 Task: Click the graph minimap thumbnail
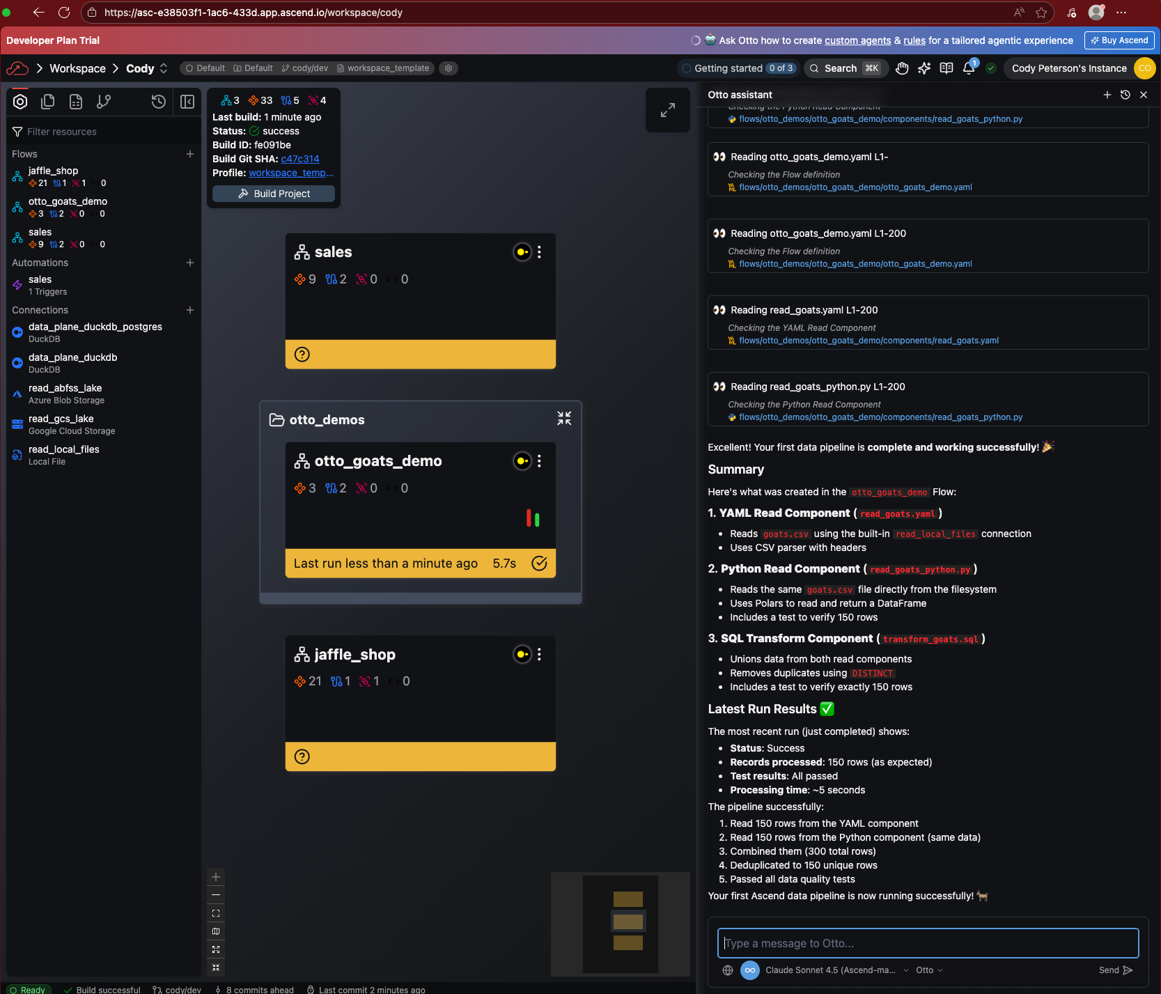(x=621, y=924)
